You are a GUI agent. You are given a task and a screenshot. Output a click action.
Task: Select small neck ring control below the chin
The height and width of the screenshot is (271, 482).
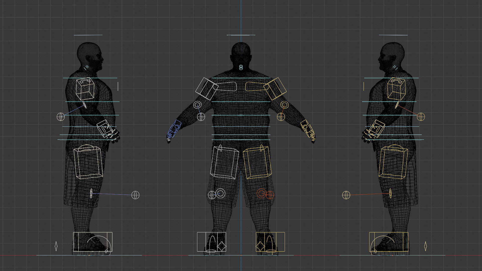[x=241, y=67]
